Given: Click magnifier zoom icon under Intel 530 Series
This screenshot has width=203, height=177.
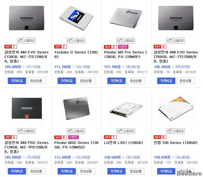Looking at the screenshot, I should click(x=169, y=131).
